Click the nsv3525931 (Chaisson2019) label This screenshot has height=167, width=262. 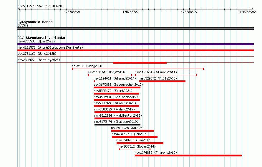coord(116,97)
